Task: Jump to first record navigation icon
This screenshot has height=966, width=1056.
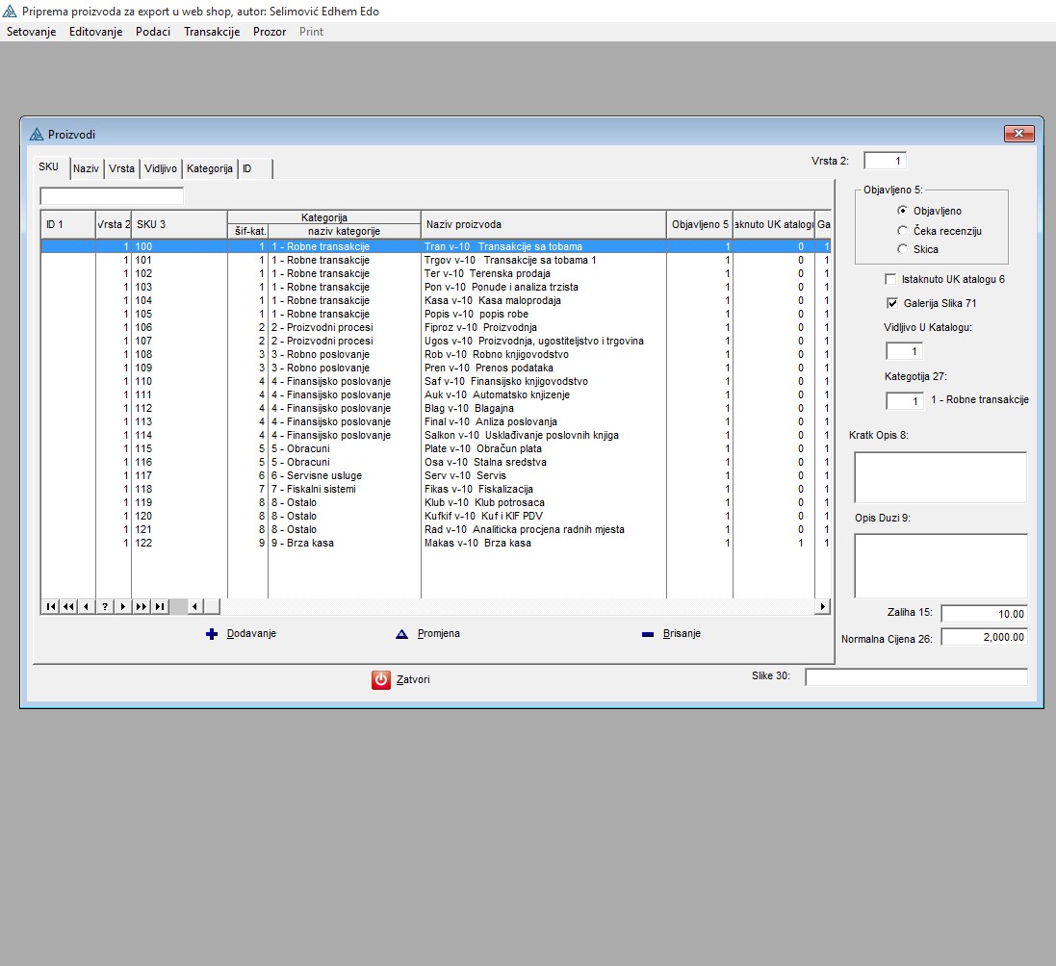Action: [x=50, y=606]
